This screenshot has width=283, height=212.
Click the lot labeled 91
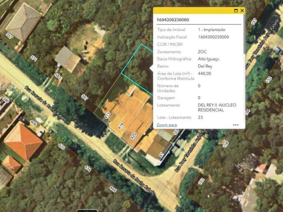click(161, 155)
